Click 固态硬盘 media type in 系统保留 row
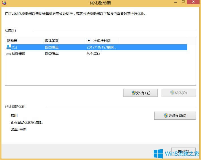This screenshot has height=160, width=201. click(52, 53)
